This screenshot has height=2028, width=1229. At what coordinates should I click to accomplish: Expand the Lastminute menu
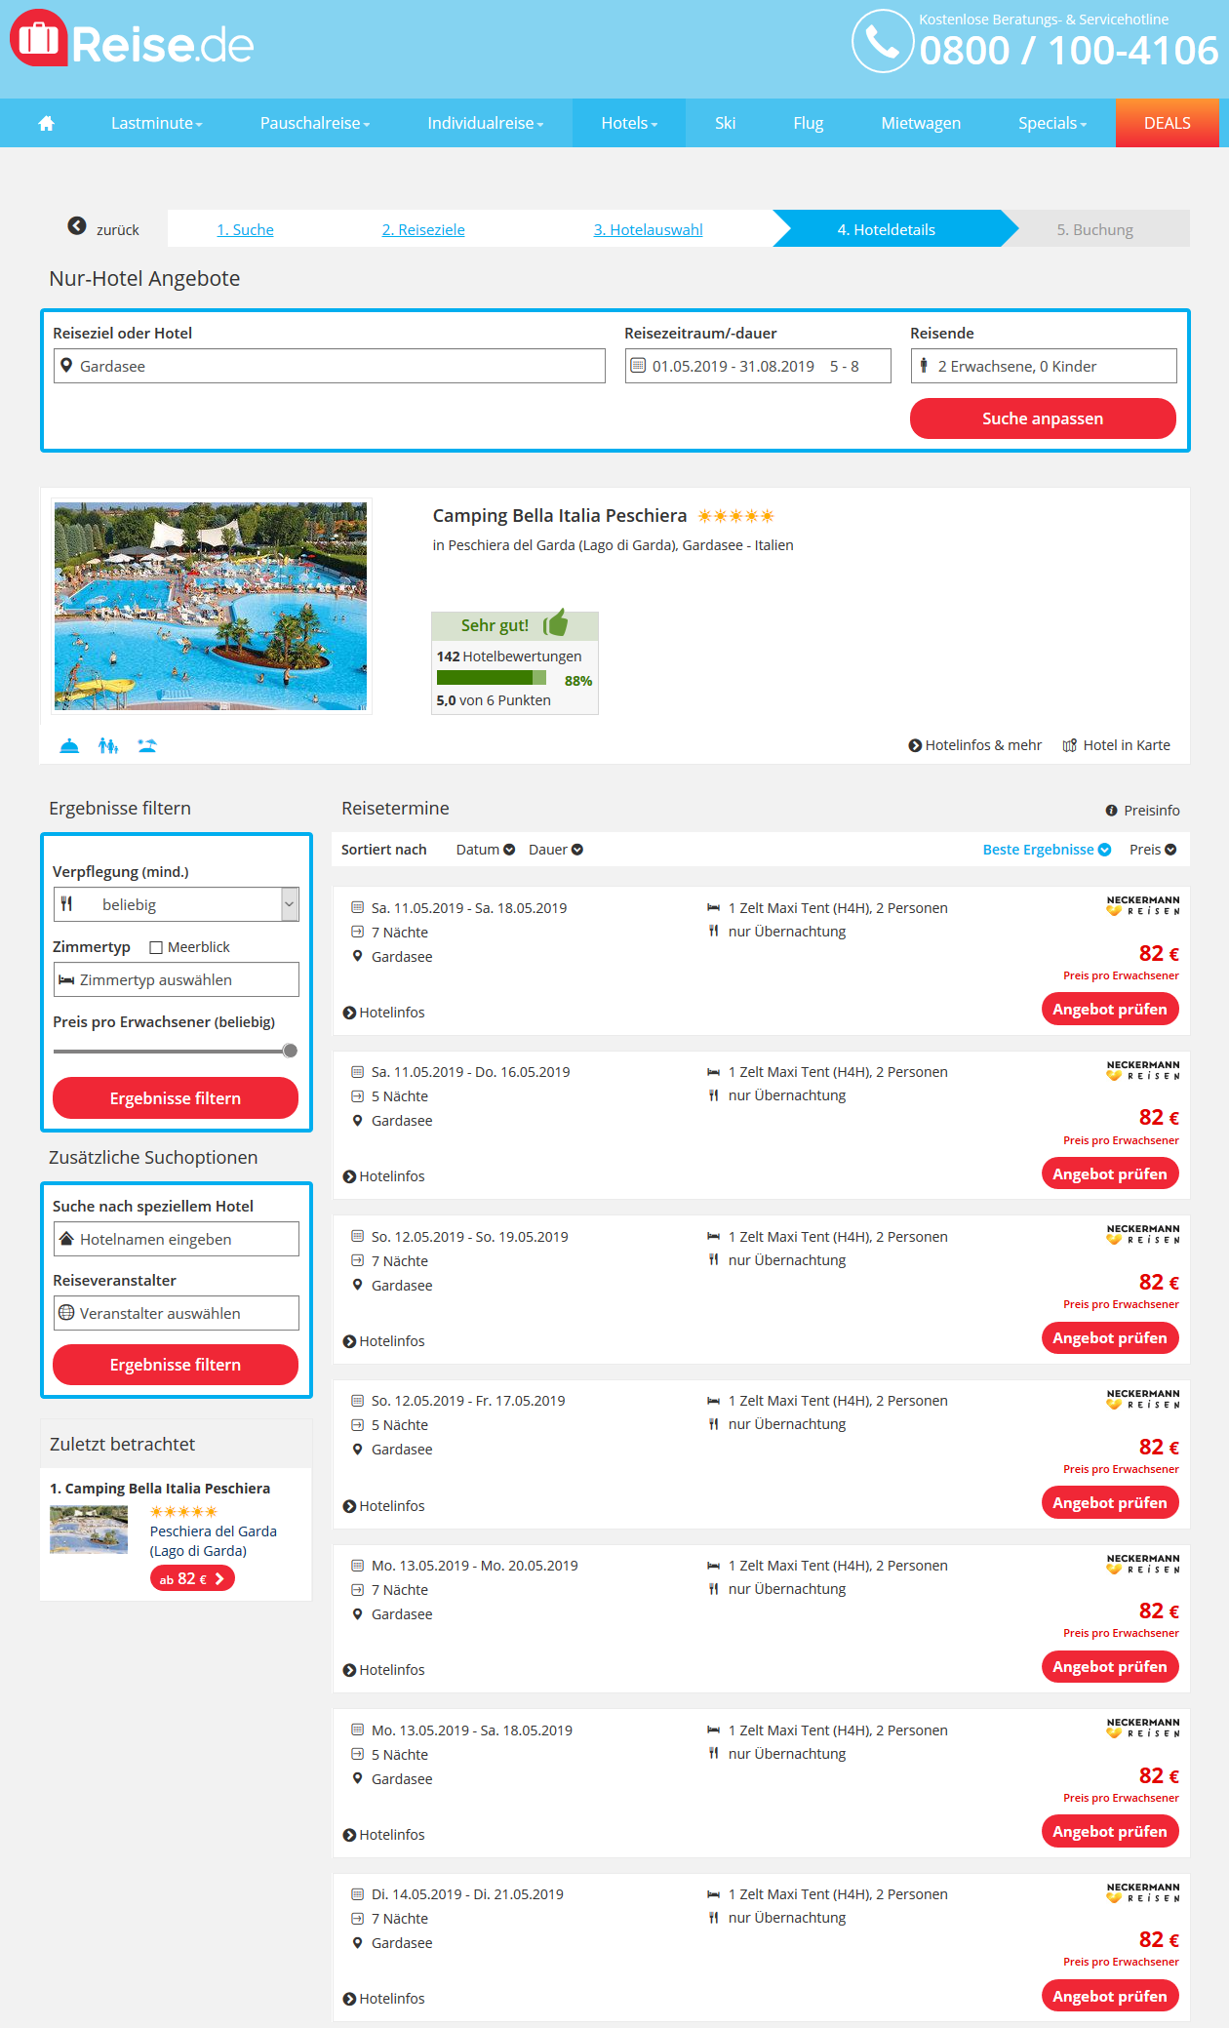(x=156, y=123)
